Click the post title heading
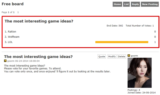The height and width of the screenshot is (95, 160). 38,57
